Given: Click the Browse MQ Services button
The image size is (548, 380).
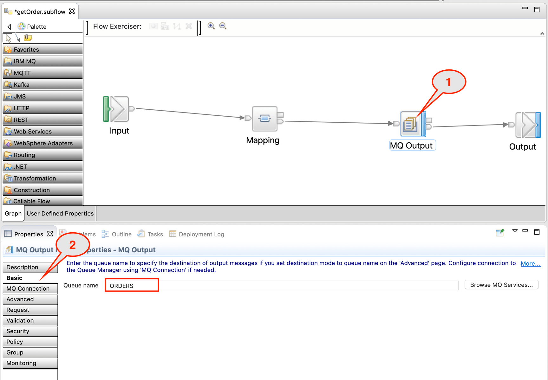Looking at the screenshot, I should (501, 285).
